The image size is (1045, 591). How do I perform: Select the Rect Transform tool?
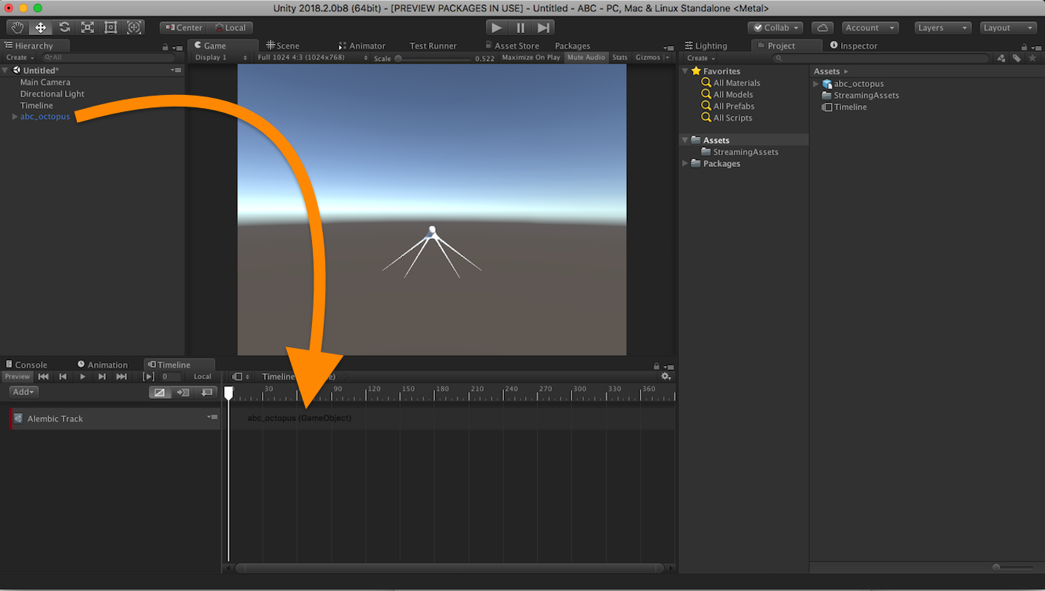111,27
